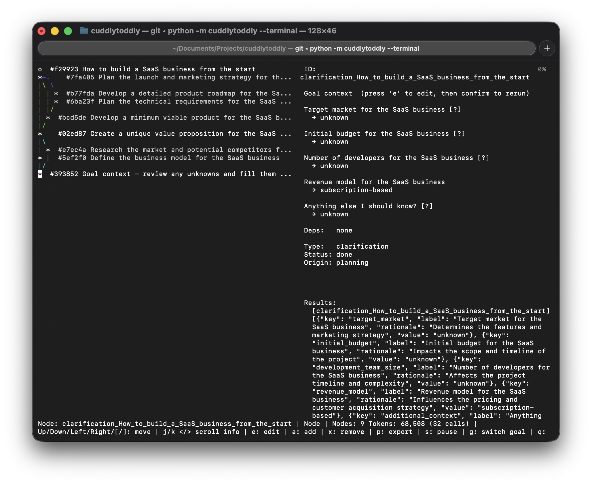Click the 'Type: clarification' line
The height and width of the screenshot is (484, 592).
[x=346, y=246]
